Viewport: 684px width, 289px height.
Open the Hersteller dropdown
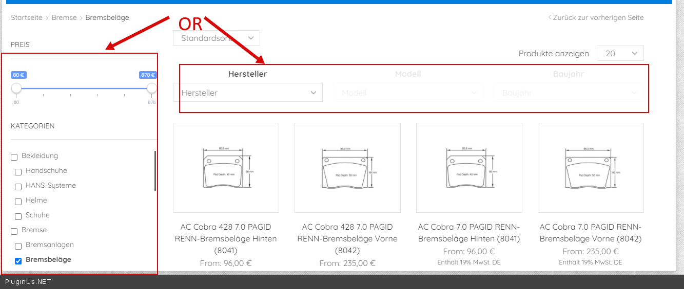tap(248, 93)
